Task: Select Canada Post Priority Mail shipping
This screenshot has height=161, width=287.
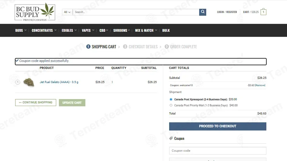Action: tap(171, 105)
